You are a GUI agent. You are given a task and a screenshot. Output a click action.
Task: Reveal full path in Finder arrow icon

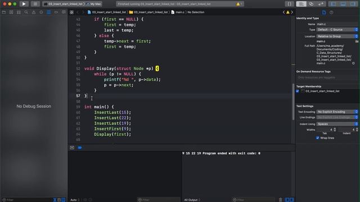[x=353, y=63]
